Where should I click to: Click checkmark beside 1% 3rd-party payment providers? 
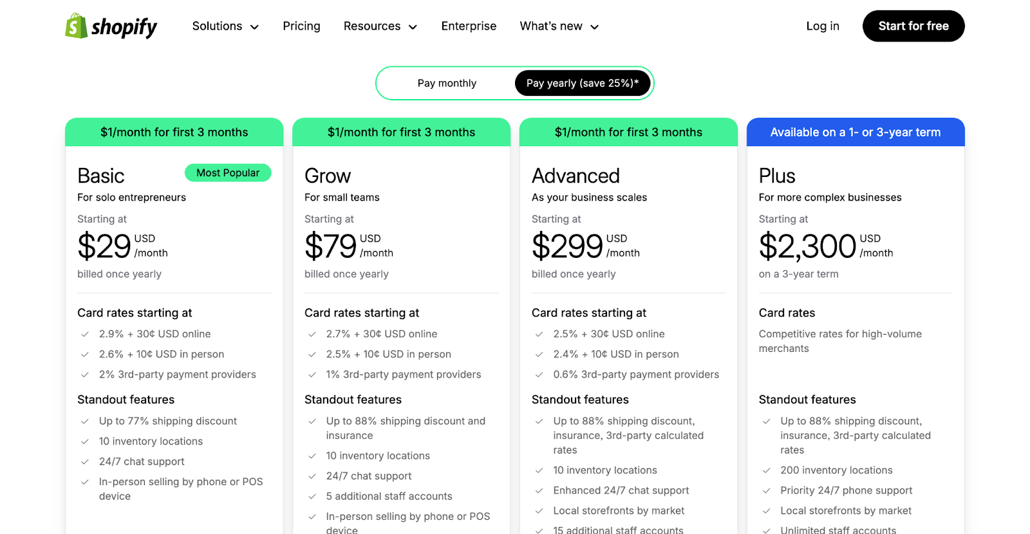click(312, 374)
